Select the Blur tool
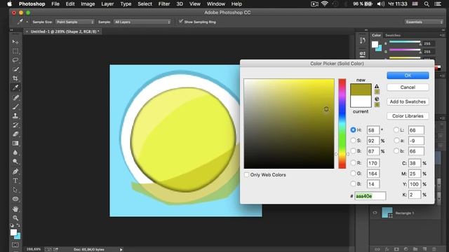This screenshot has width=449, height=252. coord(15,153)
